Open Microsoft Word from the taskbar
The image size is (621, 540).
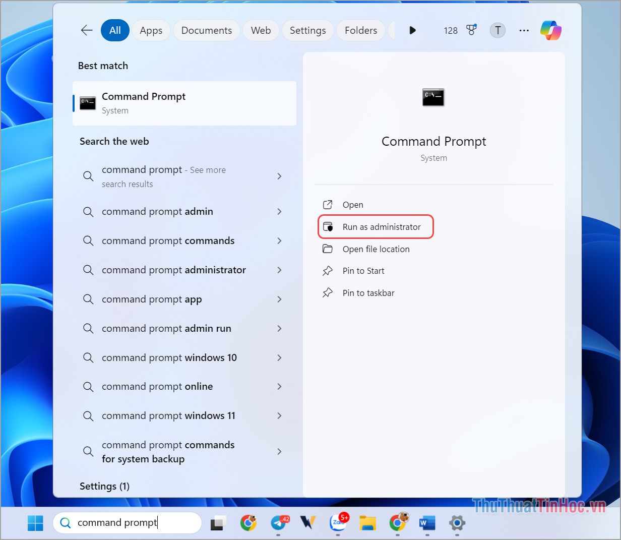427,524
